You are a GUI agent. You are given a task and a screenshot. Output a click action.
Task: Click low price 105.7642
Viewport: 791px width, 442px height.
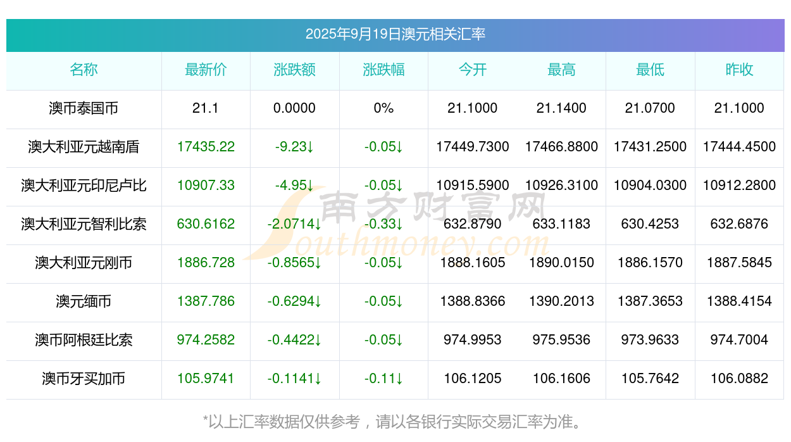[x=650, y=379]
